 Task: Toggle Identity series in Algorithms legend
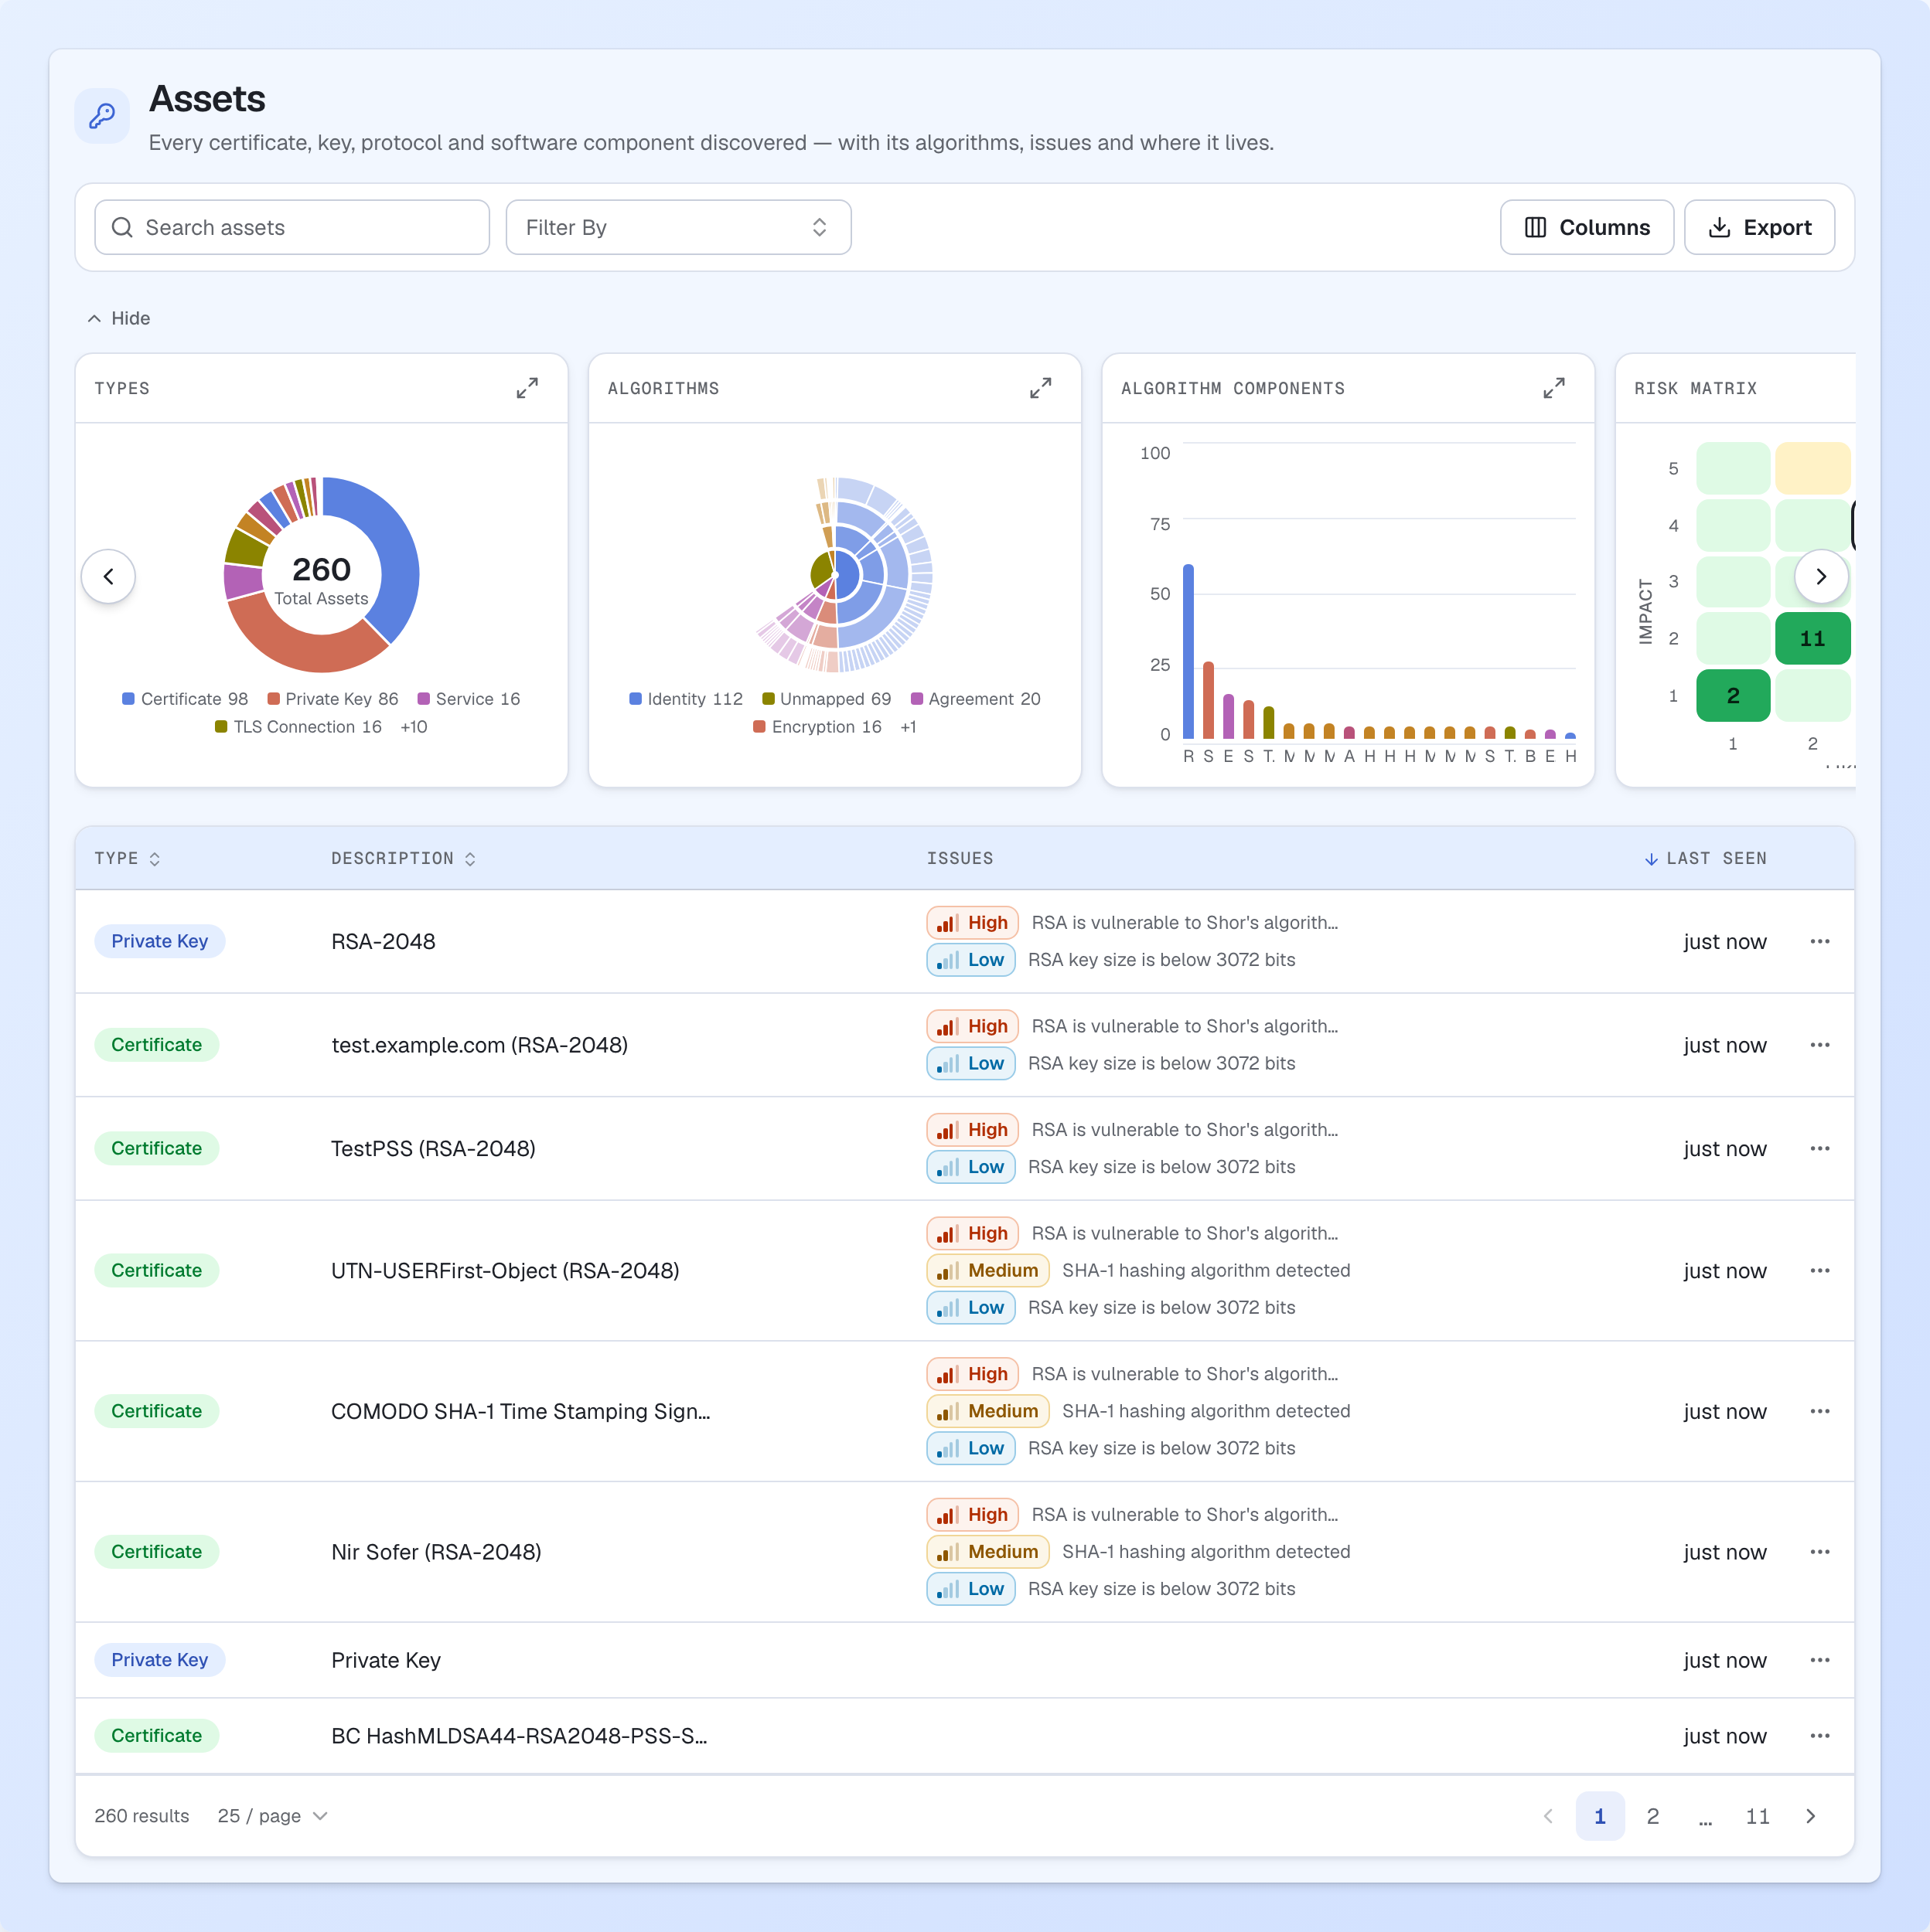coord(687,699)
